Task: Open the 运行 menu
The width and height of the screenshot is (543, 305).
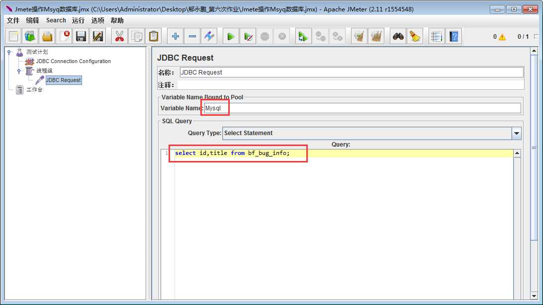Action: [x=78, y=20]
